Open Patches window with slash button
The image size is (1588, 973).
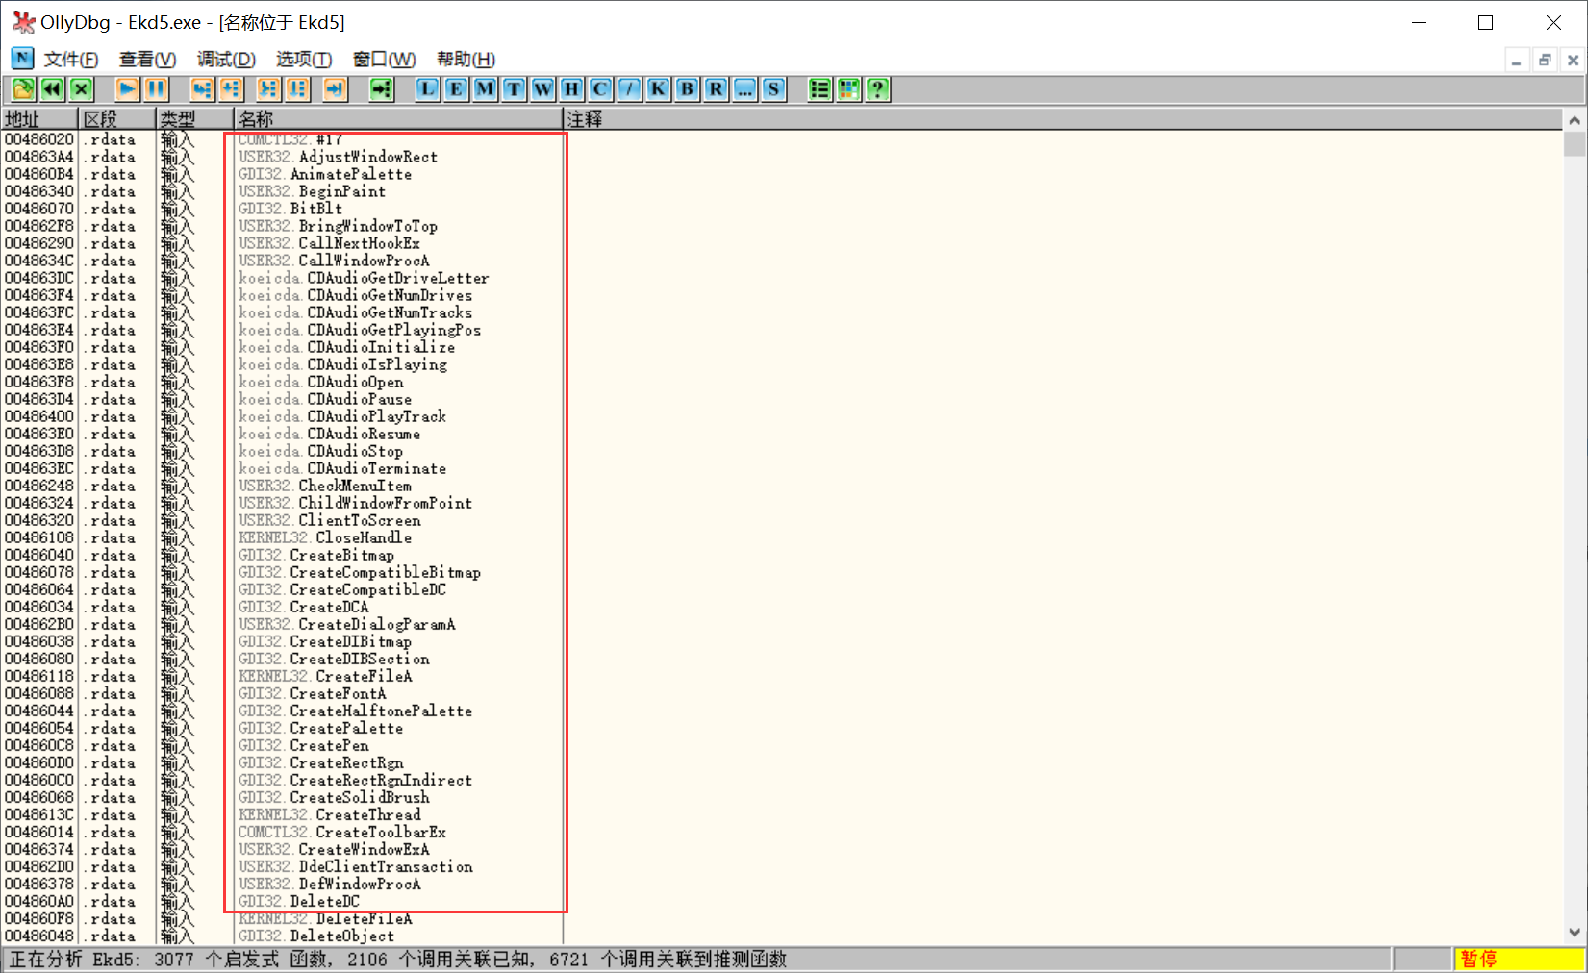(x=629, y=89)
